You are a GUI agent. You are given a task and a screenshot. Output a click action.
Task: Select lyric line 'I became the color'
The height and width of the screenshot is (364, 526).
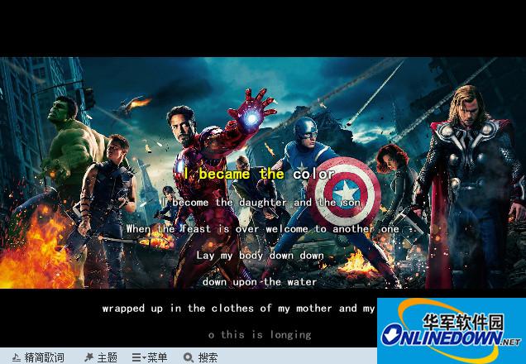point(259,174)
